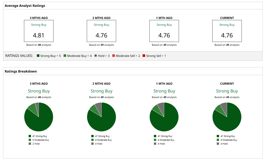Click the 3 MTHS AGO pie chart

click(x=39, y=117)
